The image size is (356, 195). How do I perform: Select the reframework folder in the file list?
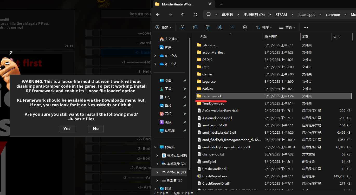(x=212, y=96)
